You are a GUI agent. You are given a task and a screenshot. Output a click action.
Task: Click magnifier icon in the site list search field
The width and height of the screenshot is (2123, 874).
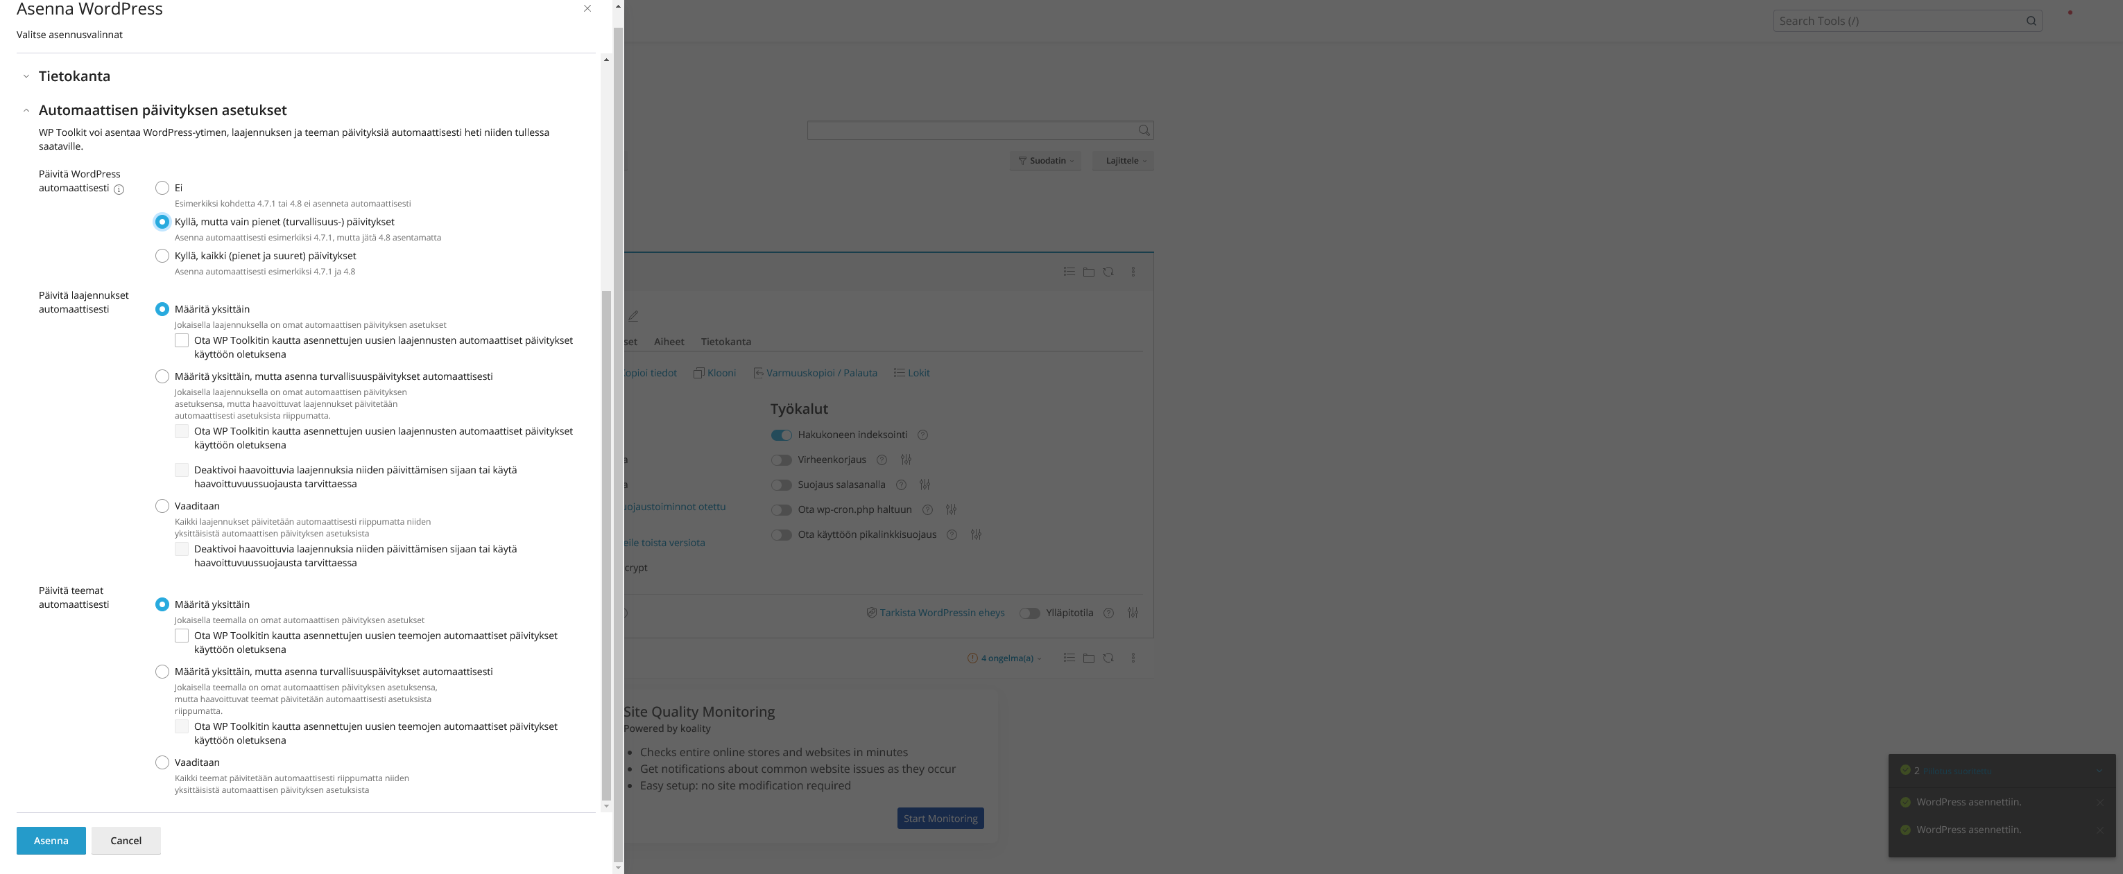pos(1144,130)
